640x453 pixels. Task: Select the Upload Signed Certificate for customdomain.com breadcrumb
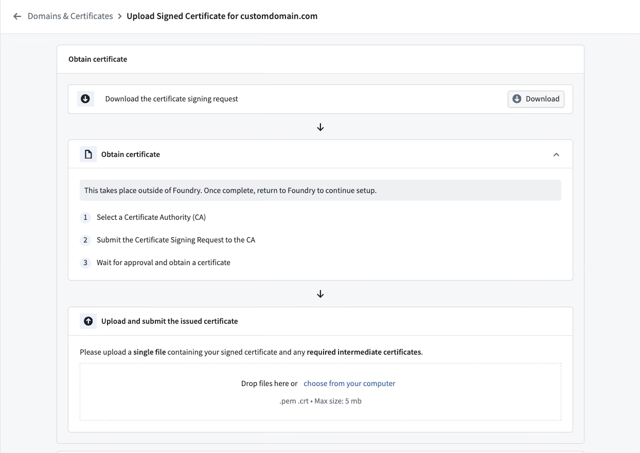[222, 16]
